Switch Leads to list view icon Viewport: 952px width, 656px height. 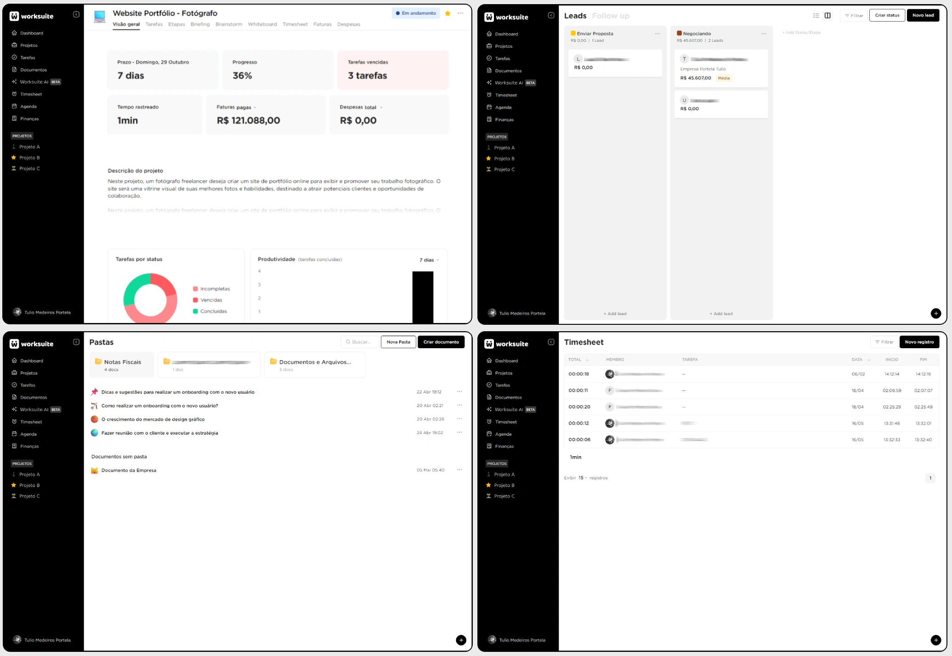point(816,16)
